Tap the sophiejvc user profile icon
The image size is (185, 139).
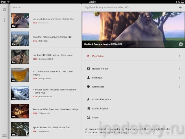(88, 78)
